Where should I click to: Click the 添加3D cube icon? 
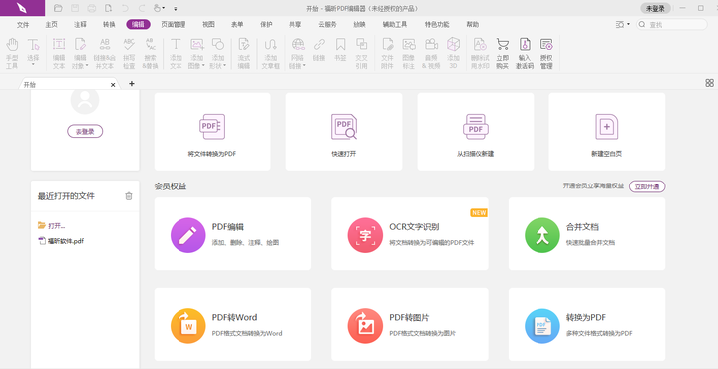click(x=453, y=44)
